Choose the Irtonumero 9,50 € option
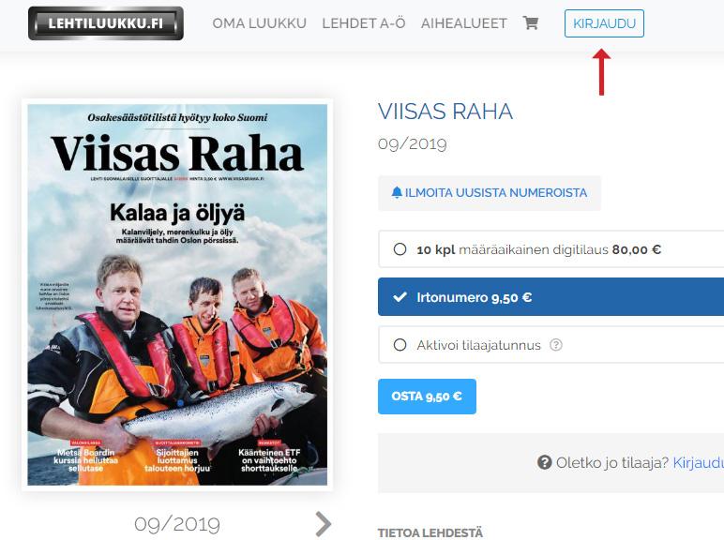 click(x=551, y=297)
